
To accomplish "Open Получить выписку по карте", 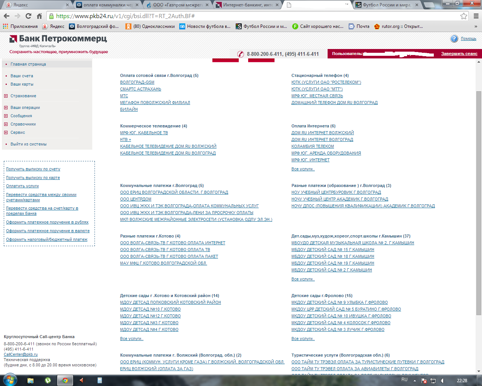I will point(33,178).
